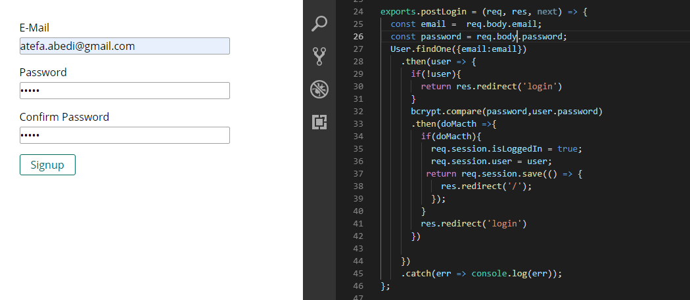
Task: Click "return res.redirect('login')" on line 30
Action: pyautogui.click(x=492, y=86)
